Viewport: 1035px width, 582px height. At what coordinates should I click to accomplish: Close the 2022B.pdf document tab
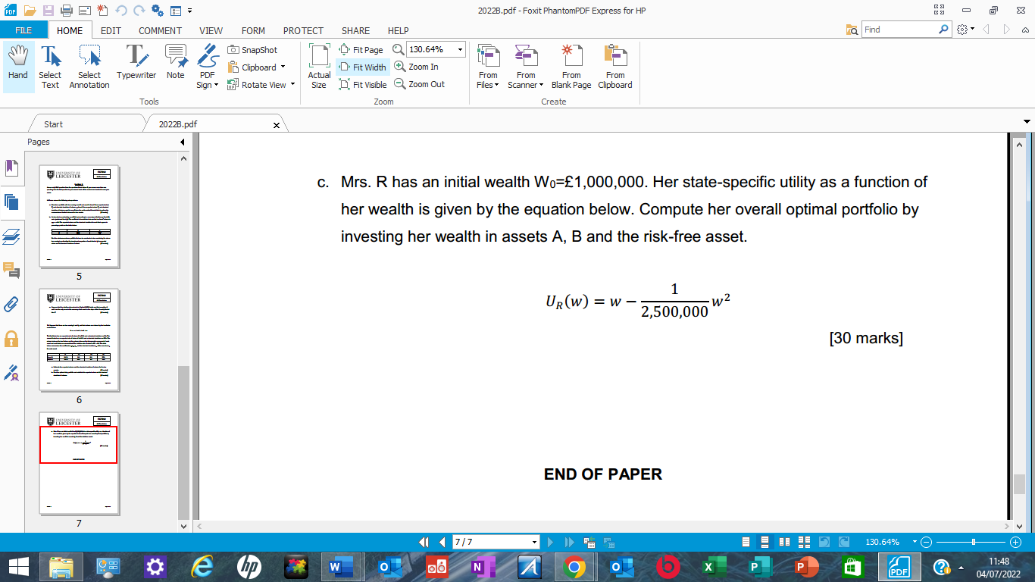coord(276,125)
